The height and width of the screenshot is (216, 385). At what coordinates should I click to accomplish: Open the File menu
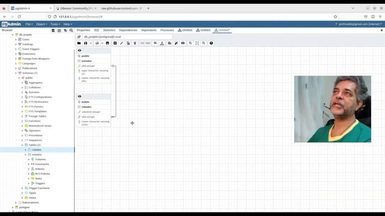click(x=29, y=24)
